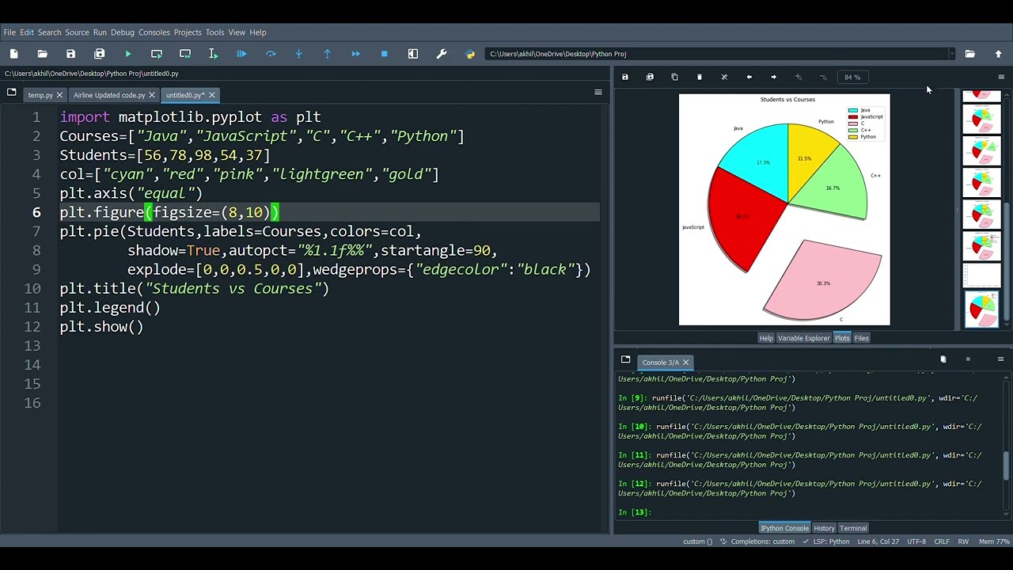The image size is (1013, 570).
Task: Open the Terminal tab below the console
Action: coord(853,528)
